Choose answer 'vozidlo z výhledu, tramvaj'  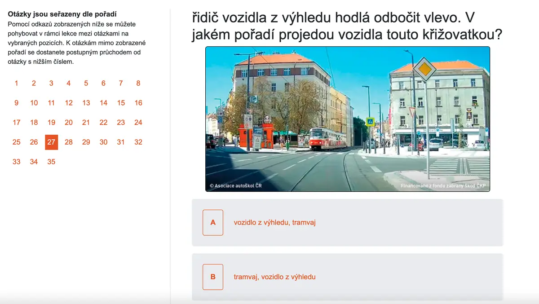click(x=274, y=222)
